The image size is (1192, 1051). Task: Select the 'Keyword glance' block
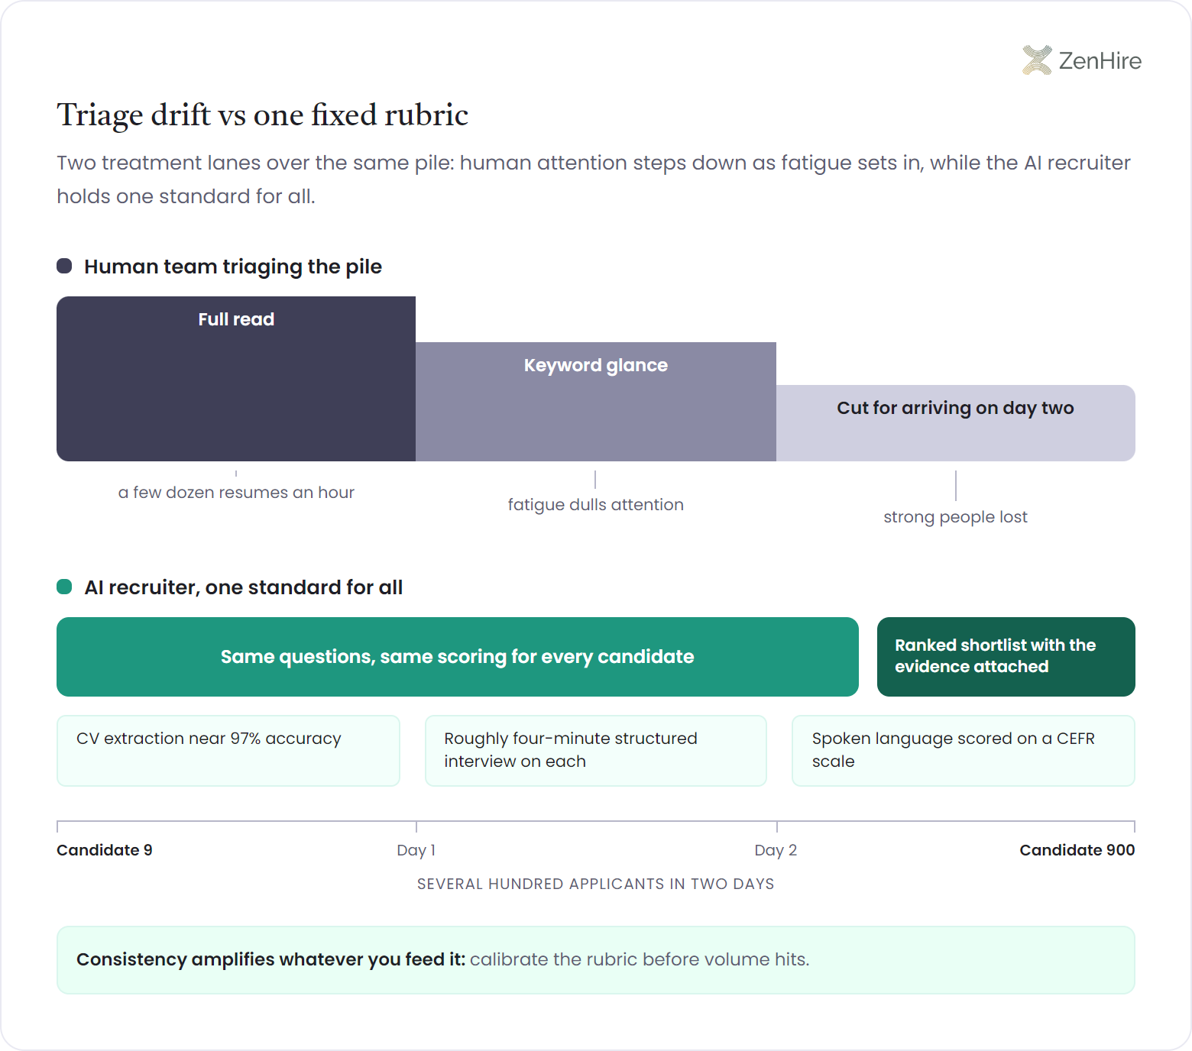pos(596,402)
